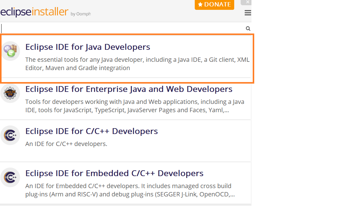Click the Java Developers package icon
This screenshot has width=355, height=209.
pos(10,51)
